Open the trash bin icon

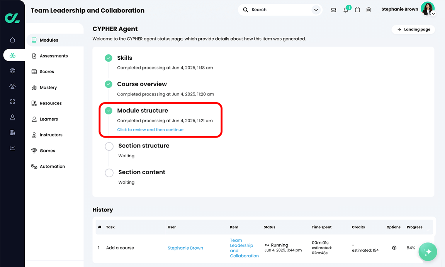369,10
